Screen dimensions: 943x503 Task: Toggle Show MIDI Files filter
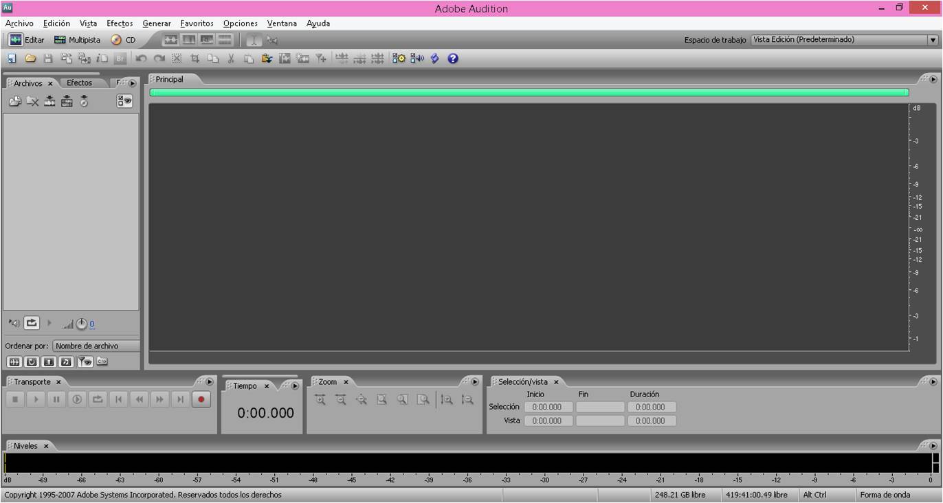click(66, 361)
